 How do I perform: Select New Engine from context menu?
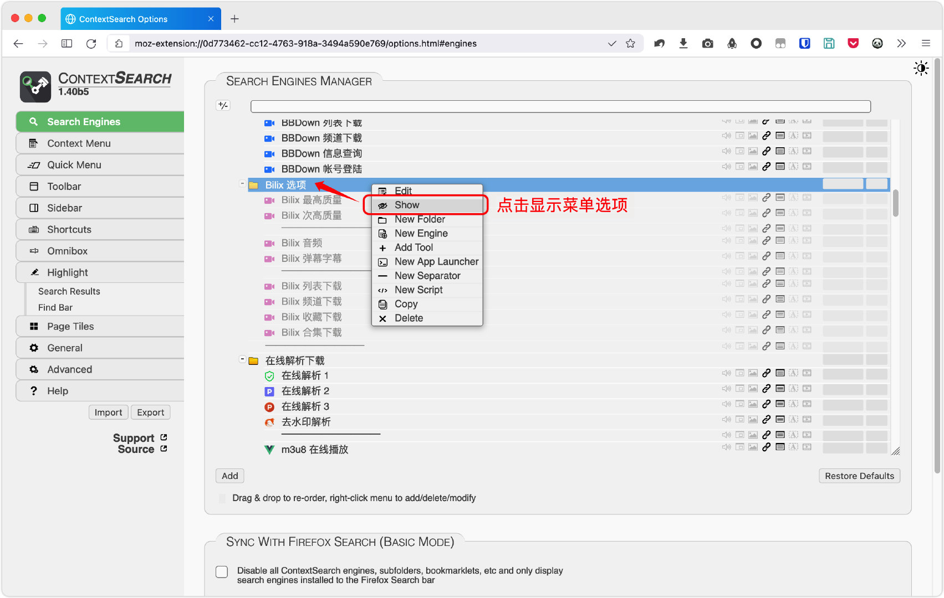pyautogui.click(x=426, y=234)
